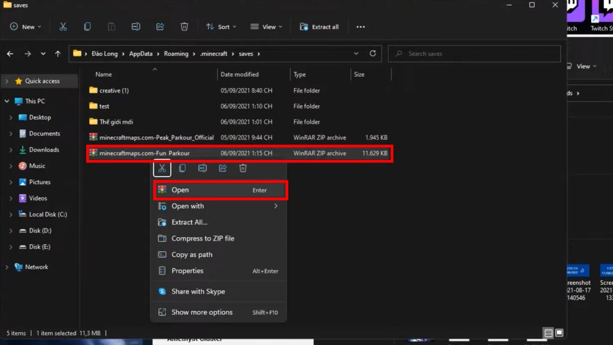Select Show more options entry
Image resolution: width=613 pixels, height=345 pixels.
(x=202, y=312)
